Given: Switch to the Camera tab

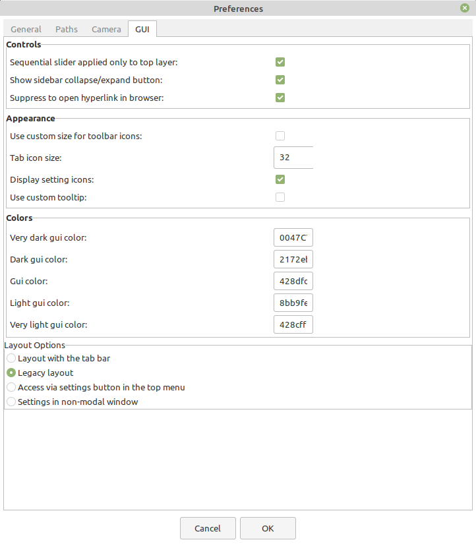Looking at the screenshot, I should 106,29.
